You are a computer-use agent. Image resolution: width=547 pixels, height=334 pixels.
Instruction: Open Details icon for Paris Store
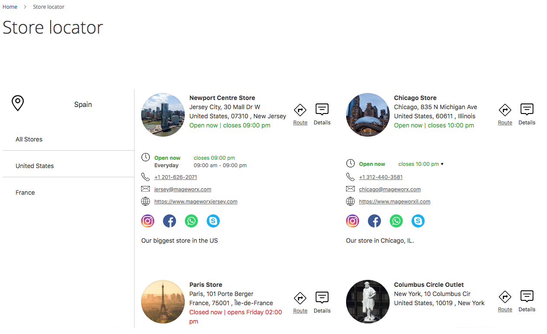322,297
